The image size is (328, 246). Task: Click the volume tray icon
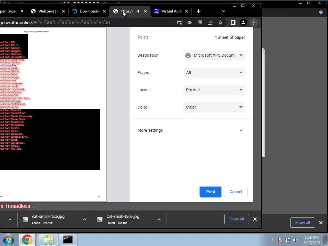point(295,240)
